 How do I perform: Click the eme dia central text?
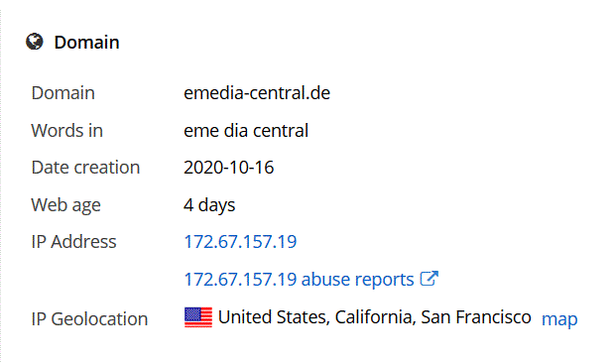click(246, 130)
